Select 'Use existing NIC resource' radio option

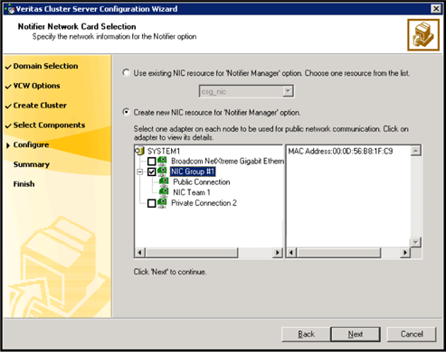click(x=126, y=73)
